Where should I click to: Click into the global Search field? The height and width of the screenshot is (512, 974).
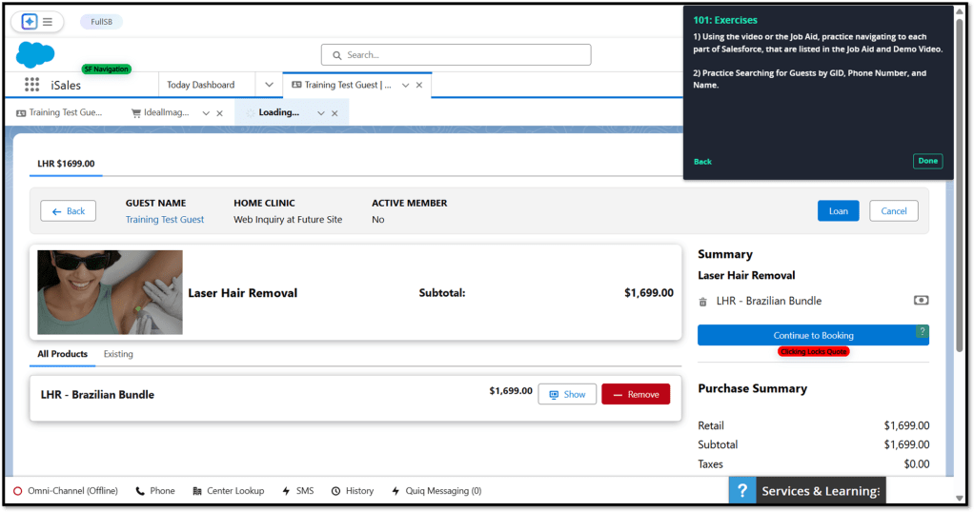[x=456, y=55]
